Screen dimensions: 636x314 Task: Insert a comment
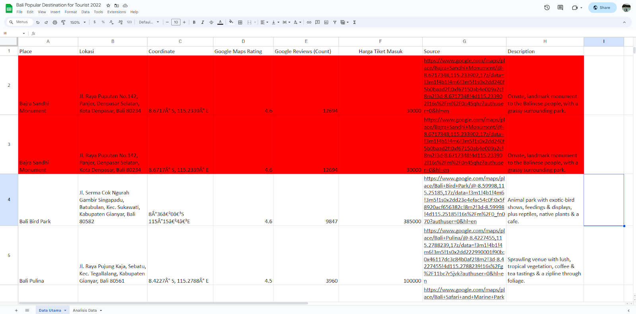point(318,22)
